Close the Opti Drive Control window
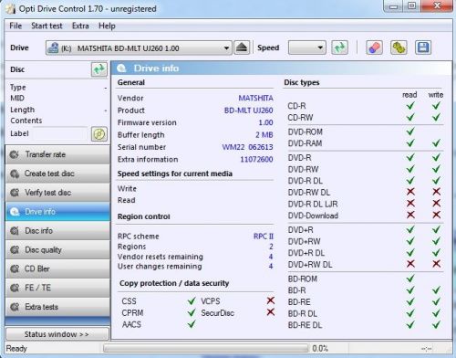Viewport: 456px width, 358px height. pos(437,5)
